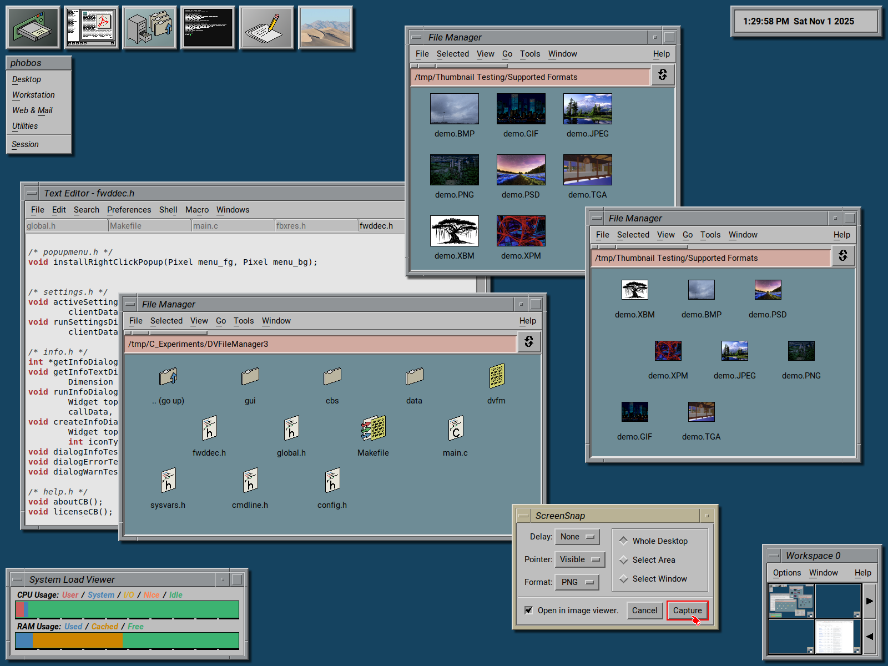Select the Whole Desktop radio option
This screenshot has width=888, height=666.
(x=624, y=541)
